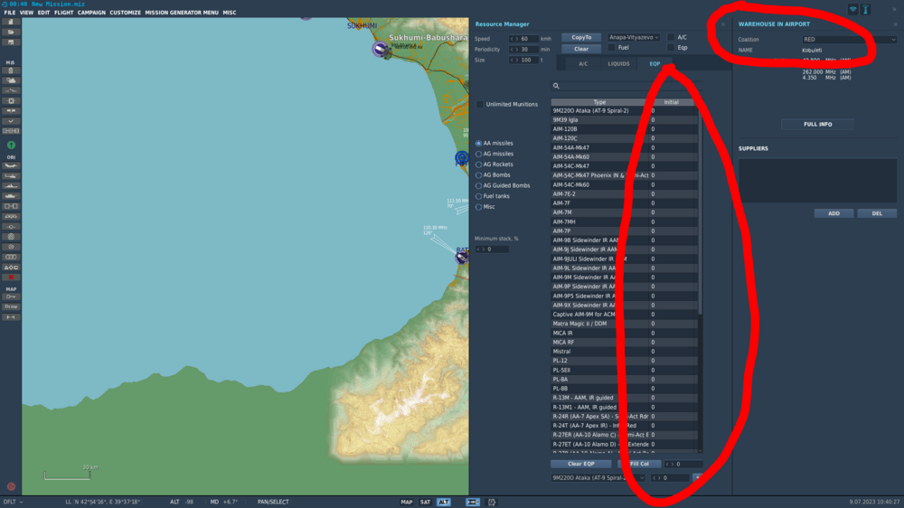
Task: Select the navigation target point tool
Action: [x=10, y=247]
